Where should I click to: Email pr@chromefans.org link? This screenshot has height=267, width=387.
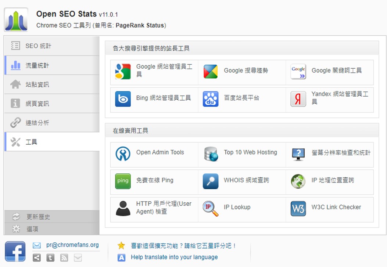pyautogui.click(x=72, y=245)
